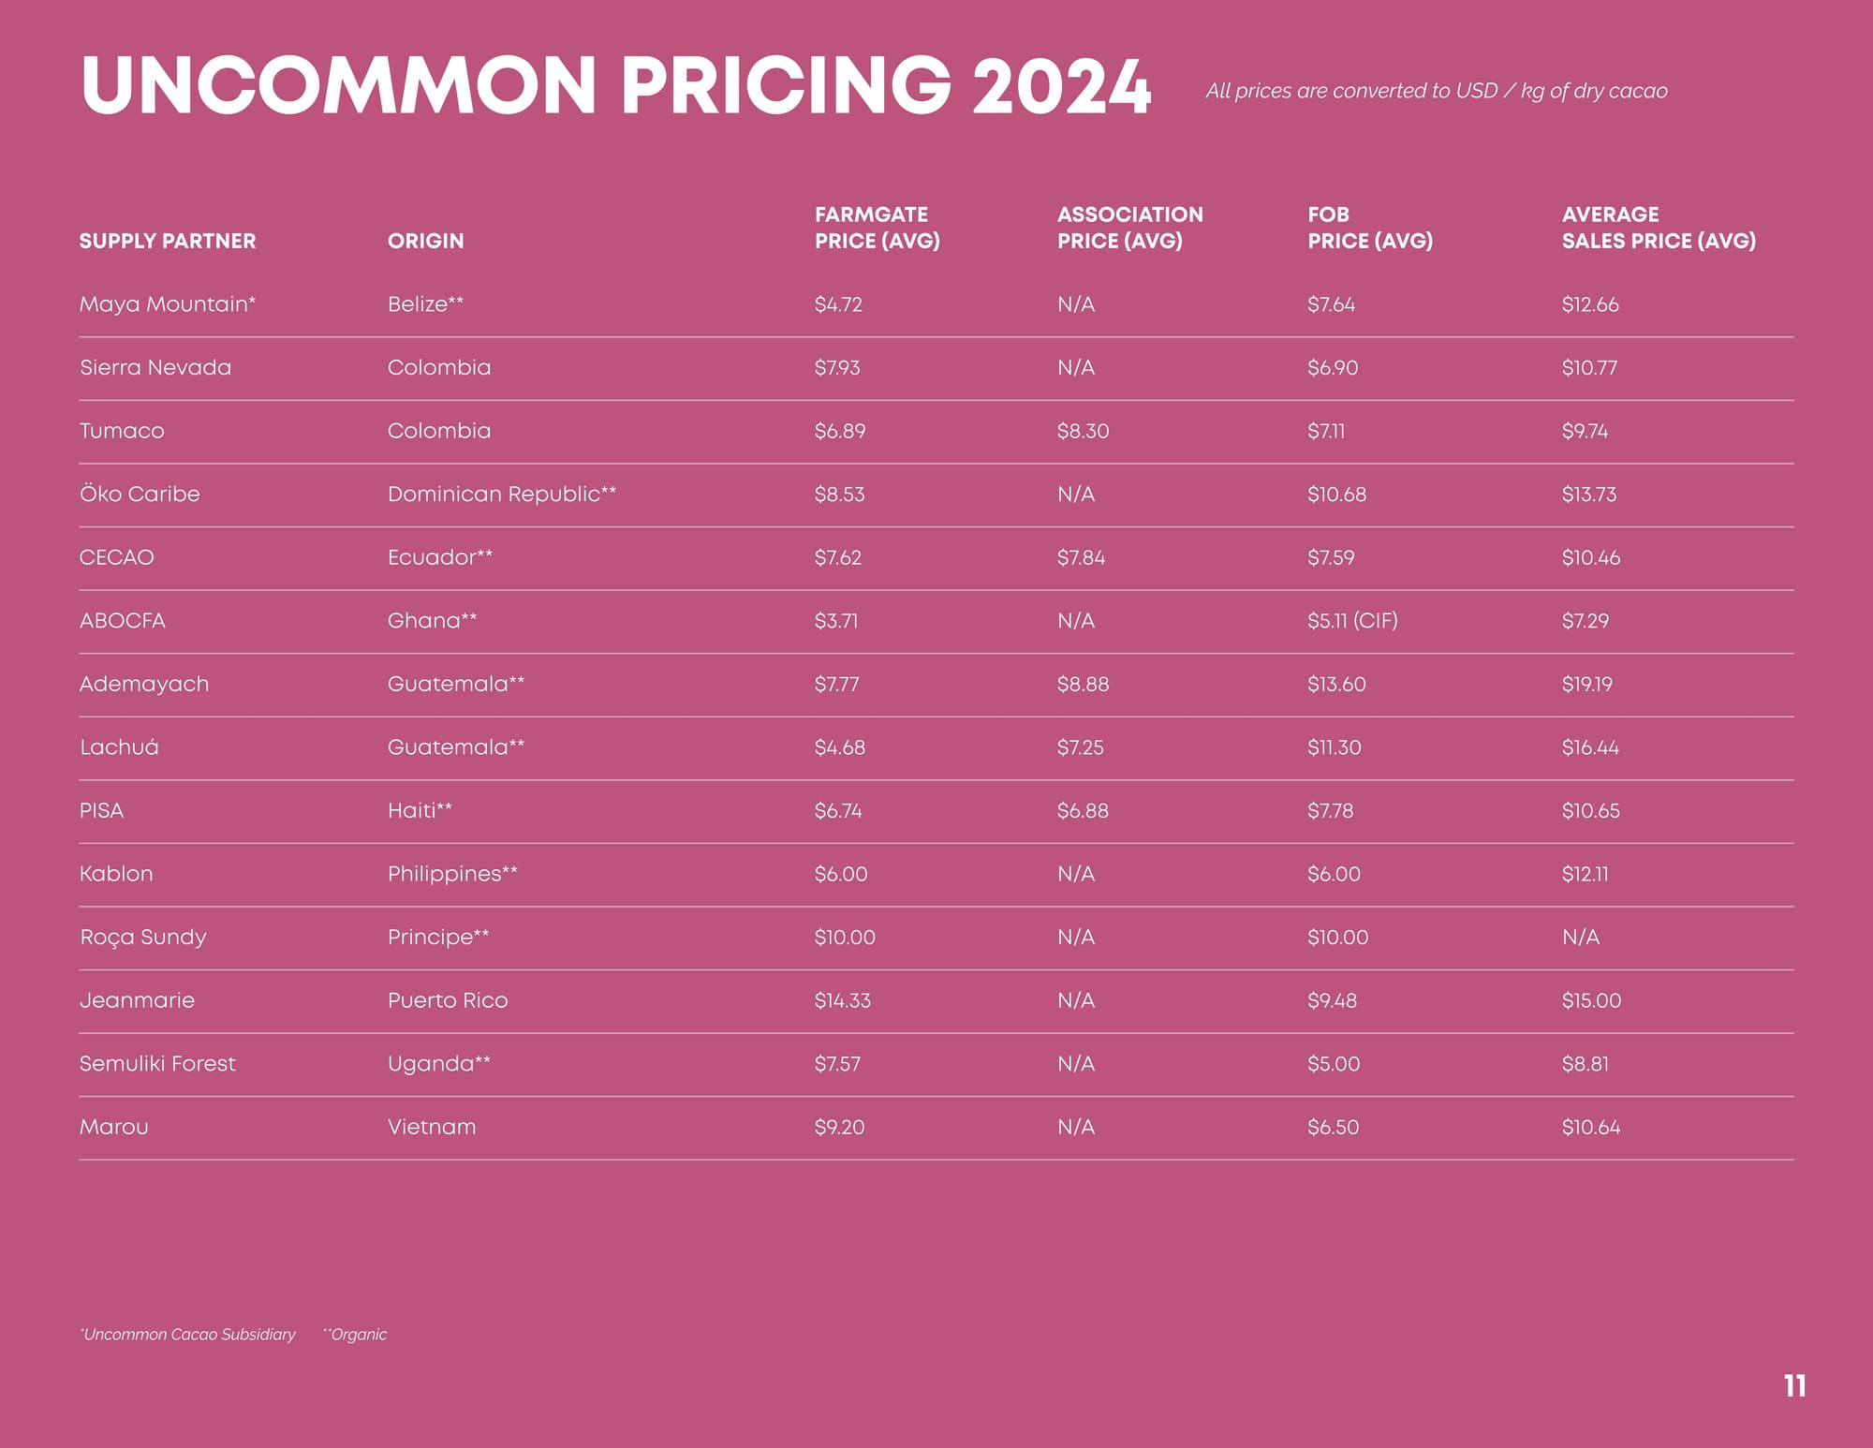Click Marou's $10.64 average sales price
1873x1448 pixels.
pyautogui.click(x=1590, y=1127)
